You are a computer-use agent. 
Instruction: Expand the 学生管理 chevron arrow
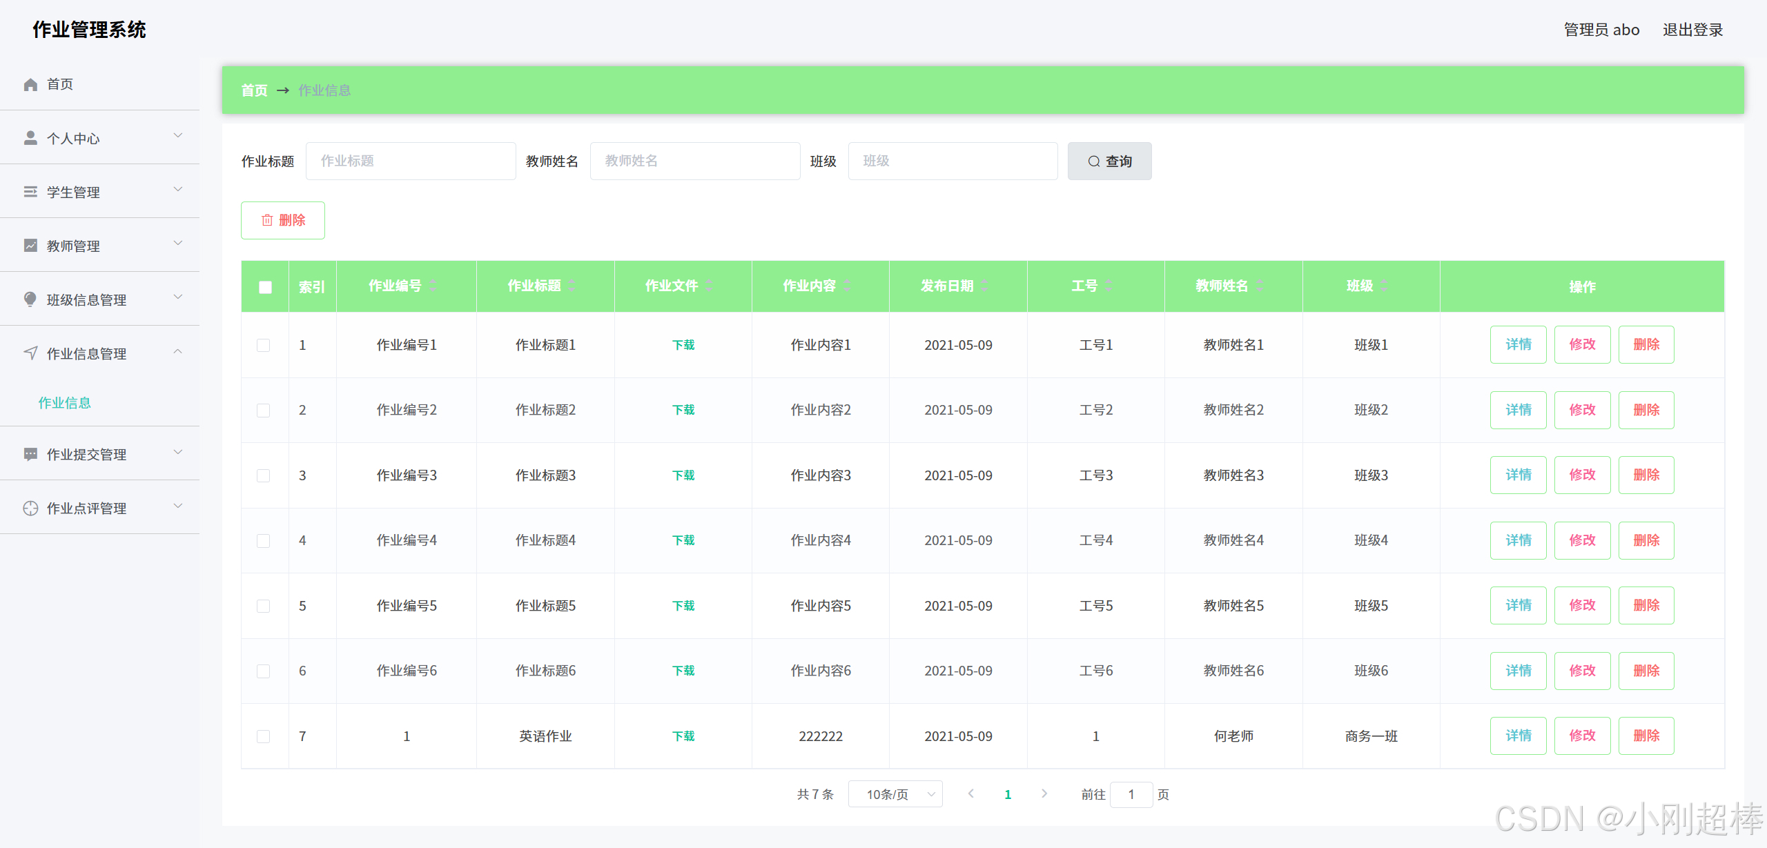tap(178, 190)
